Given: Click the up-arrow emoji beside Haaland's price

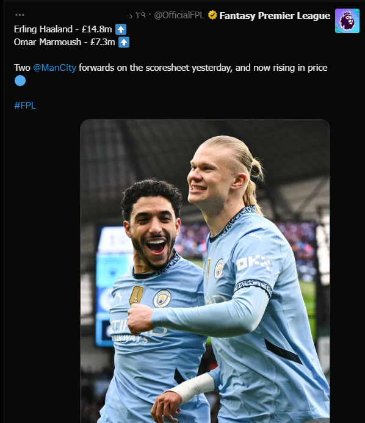Looking at the screenshot, I should coord(121,29).
